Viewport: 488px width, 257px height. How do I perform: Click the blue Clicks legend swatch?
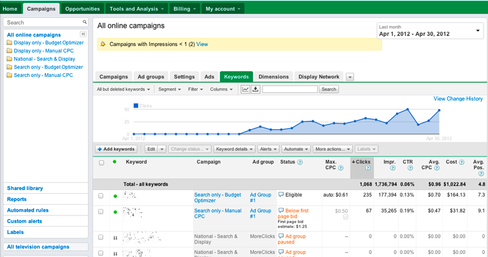tap(136, 106)
